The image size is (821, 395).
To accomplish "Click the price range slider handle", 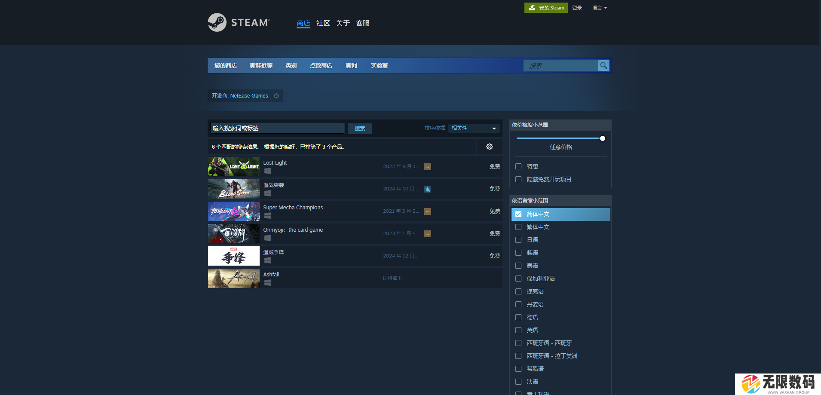I will [603, 138].
